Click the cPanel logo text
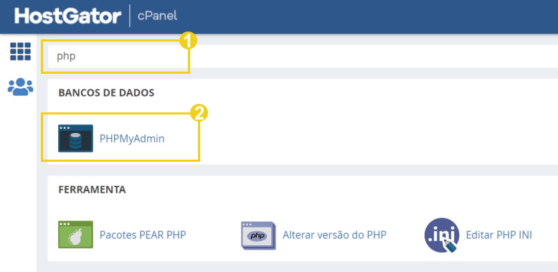This screenshot has width=558, height=272. coord(157,16)
